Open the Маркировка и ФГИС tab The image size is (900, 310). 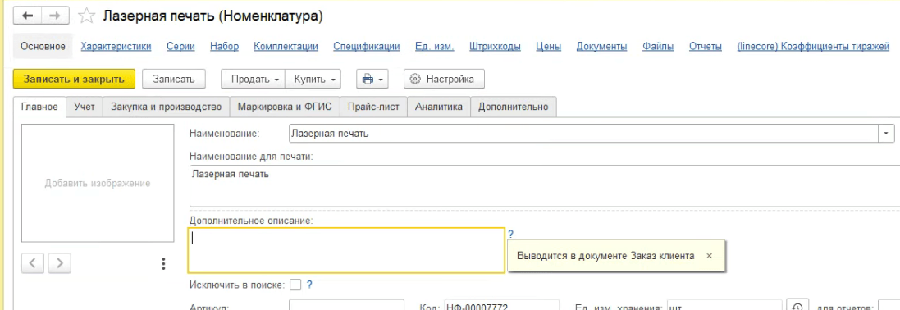point(285,107)
